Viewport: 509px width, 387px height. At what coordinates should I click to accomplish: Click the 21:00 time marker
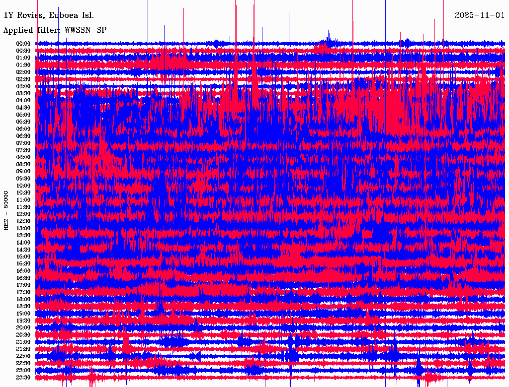pyautogui.click(x=24, y=342)
